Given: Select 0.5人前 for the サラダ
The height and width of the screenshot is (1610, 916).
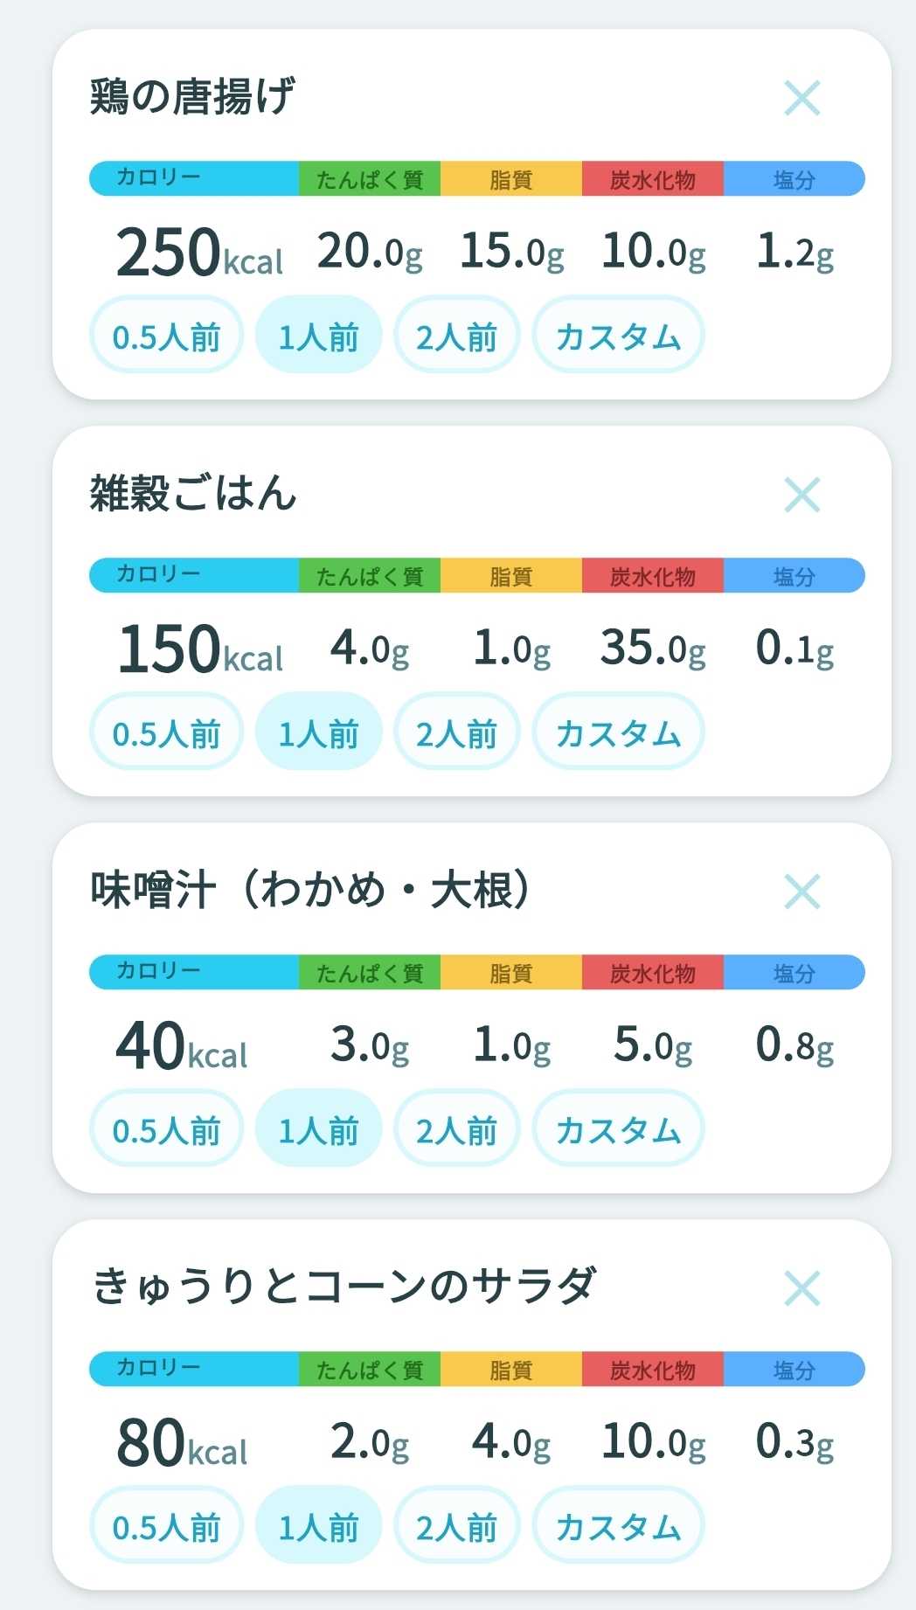Looking at the screenshot, I should (x=166, y=1525).
